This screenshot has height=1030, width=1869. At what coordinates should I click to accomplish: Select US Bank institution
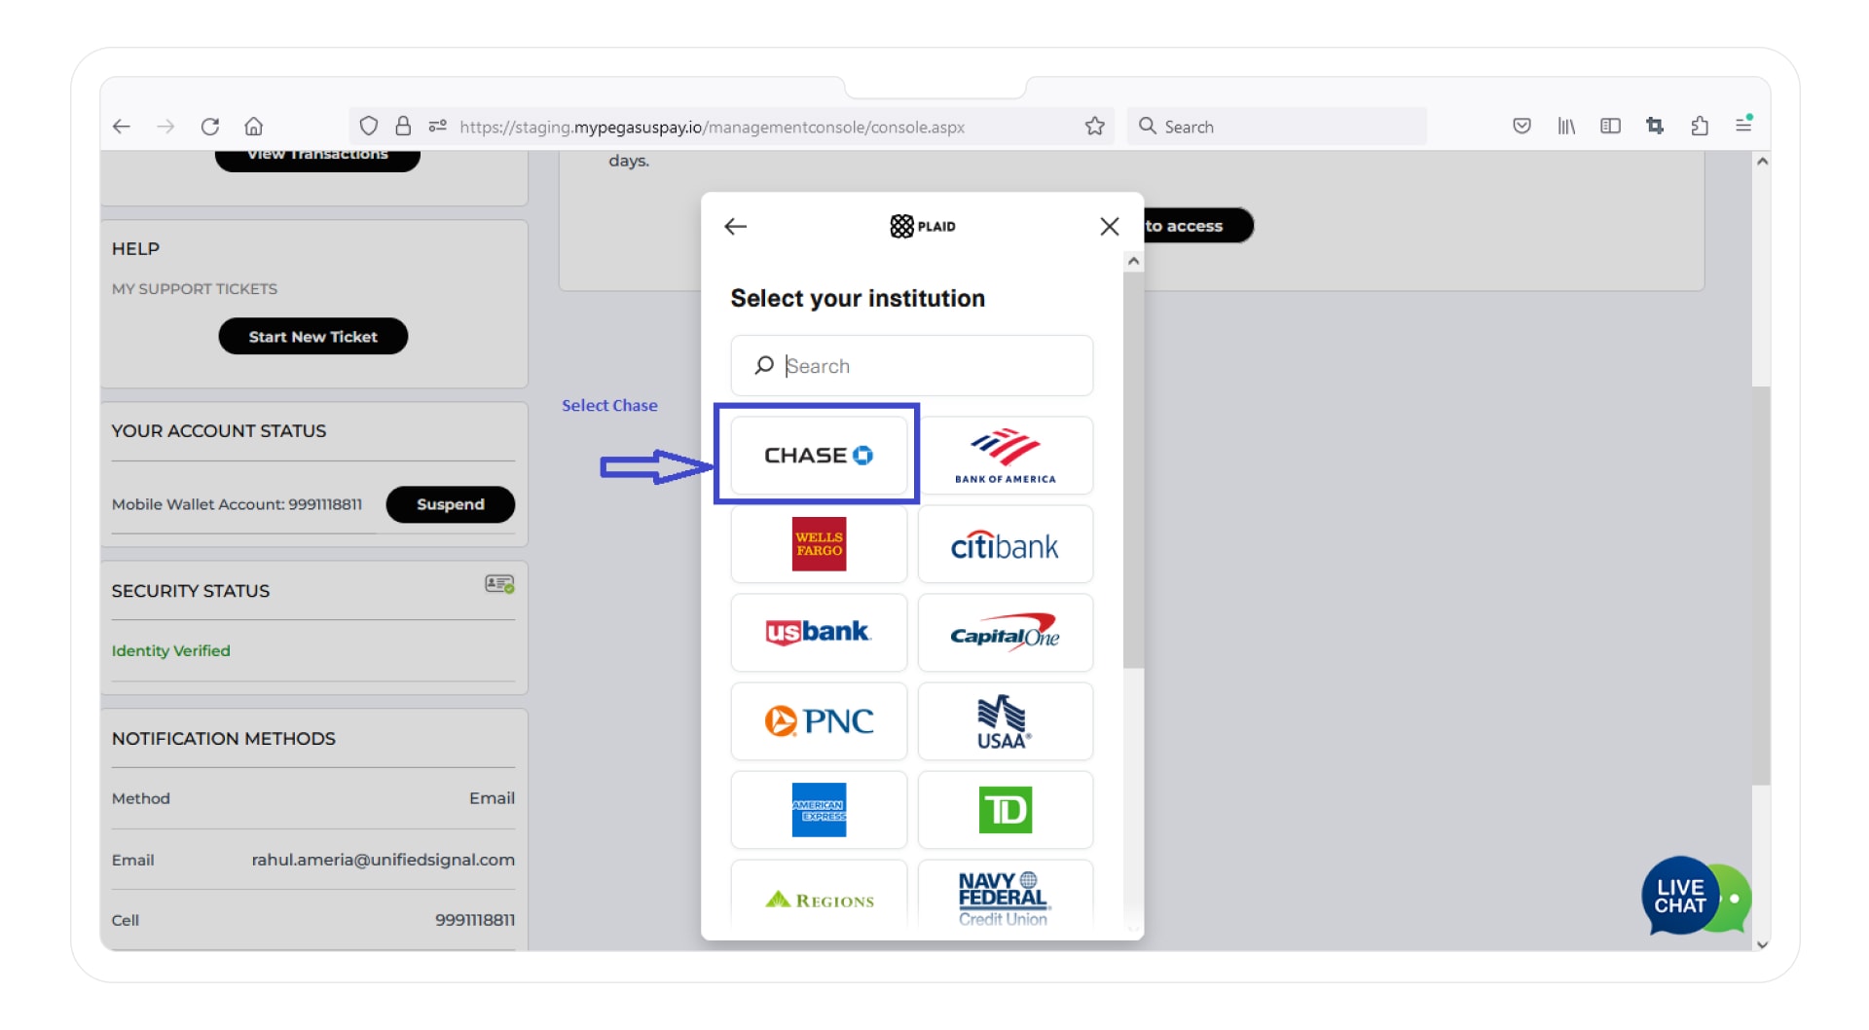pos(819,633)
